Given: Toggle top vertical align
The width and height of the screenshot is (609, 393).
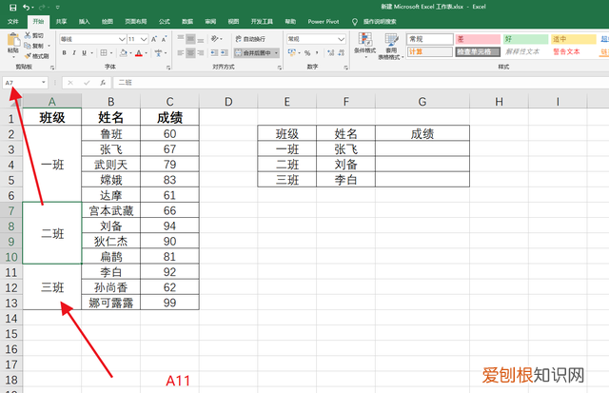Looking at the screenshot, I should [180, 39].
